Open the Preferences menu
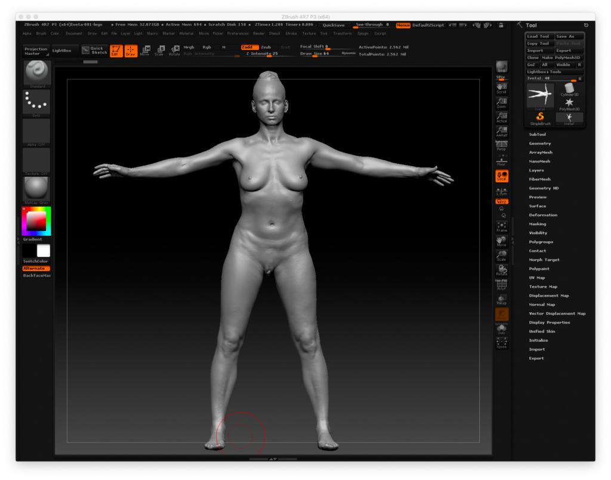 click(237, 33)
